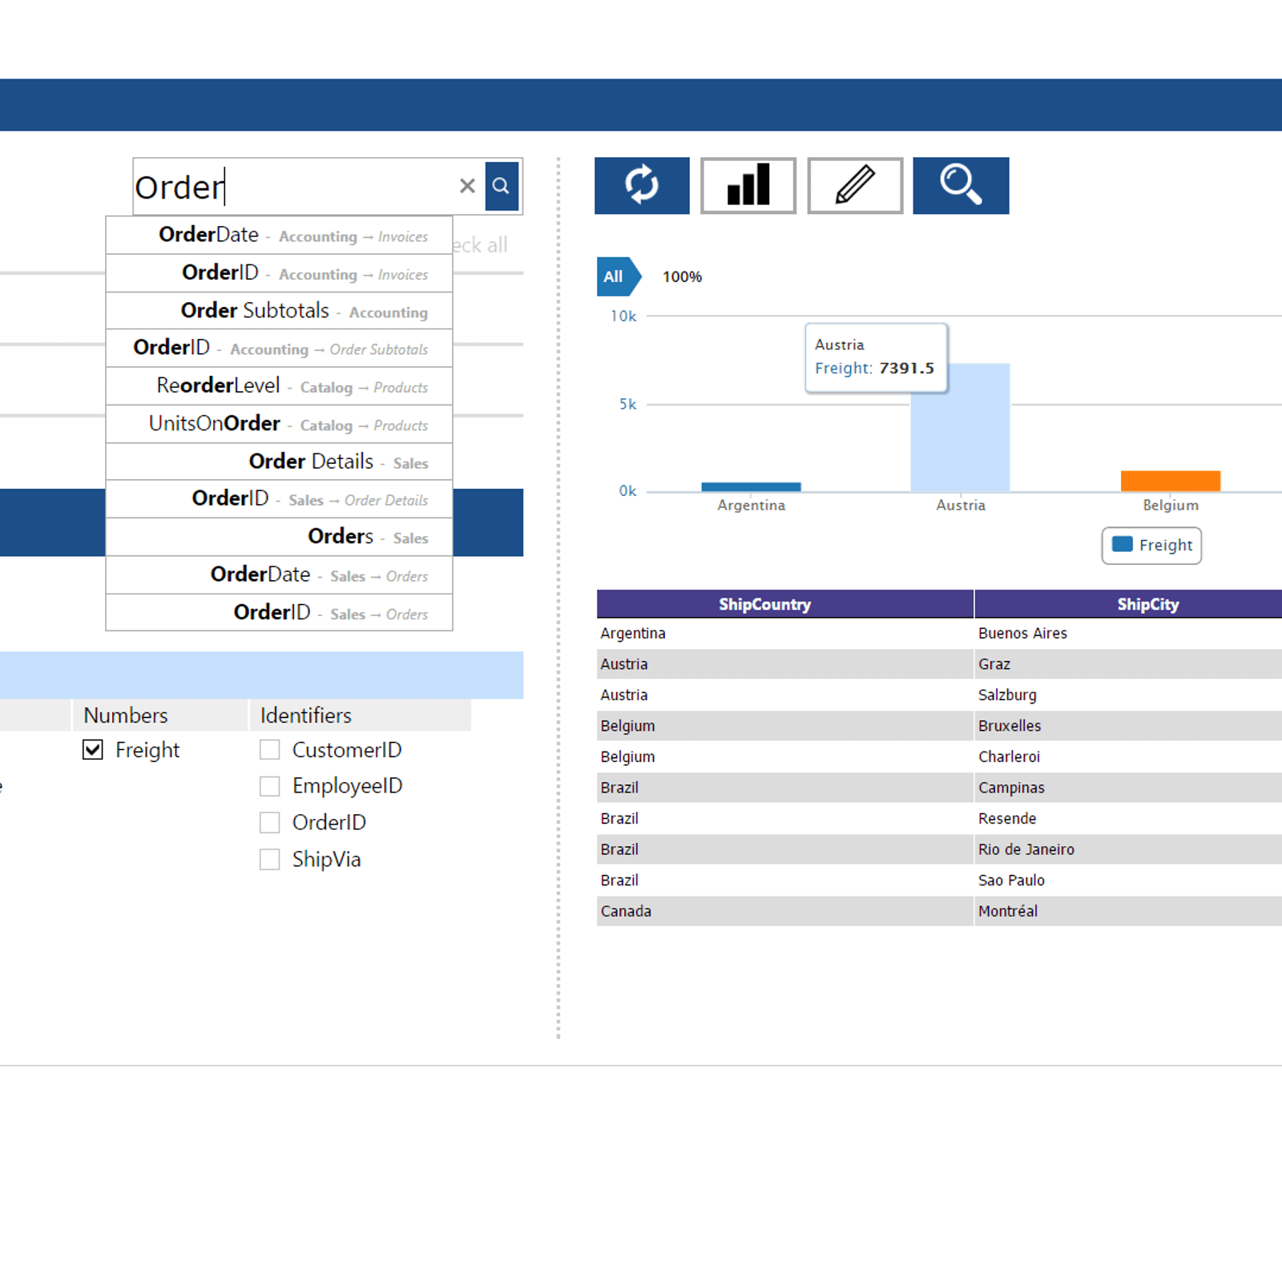Choose Order Subtotals Accounting suggestion
Screen dimensions: 1282x1282
coord(279,311)
